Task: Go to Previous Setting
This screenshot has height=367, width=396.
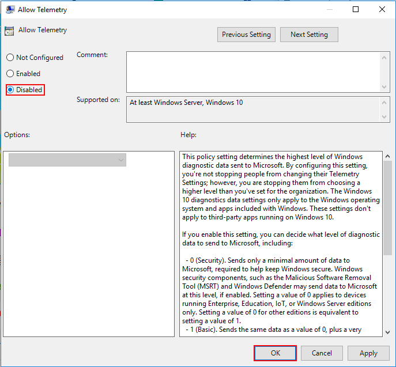Action: [246, 35]
